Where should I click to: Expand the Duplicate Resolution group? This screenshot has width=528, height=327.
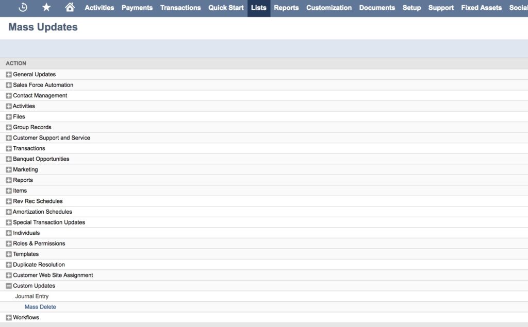[9, 265]
